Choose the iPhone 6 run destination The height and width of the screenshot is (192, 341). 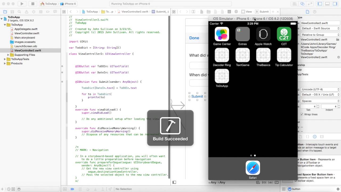(68, 4)
